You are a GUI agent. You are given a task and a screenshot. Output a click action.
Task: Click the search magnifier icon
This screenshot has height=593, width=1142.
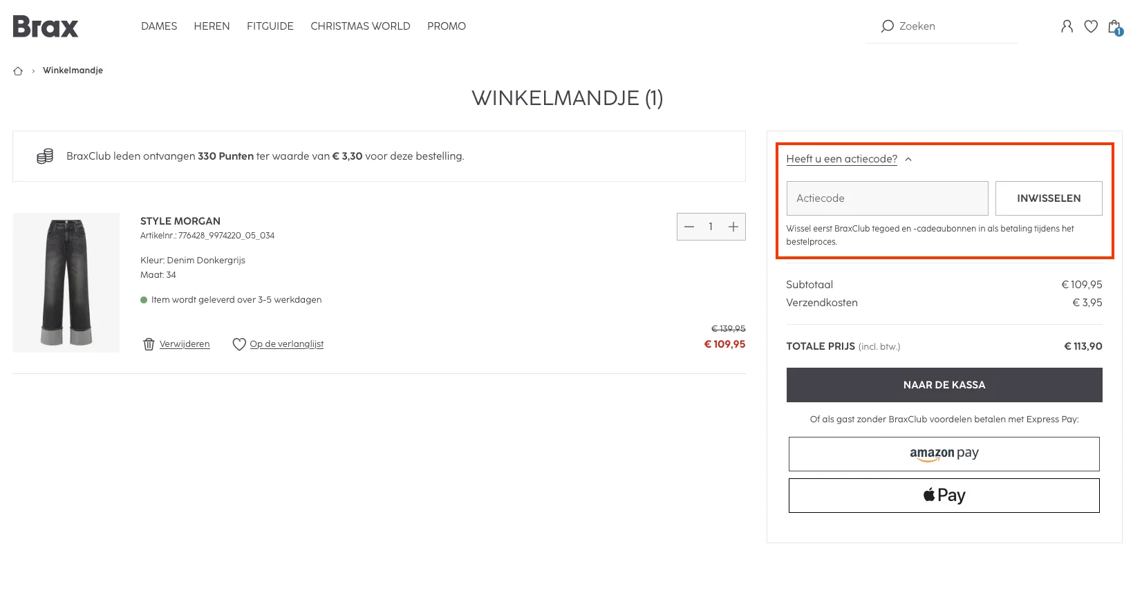click(887, 26)
